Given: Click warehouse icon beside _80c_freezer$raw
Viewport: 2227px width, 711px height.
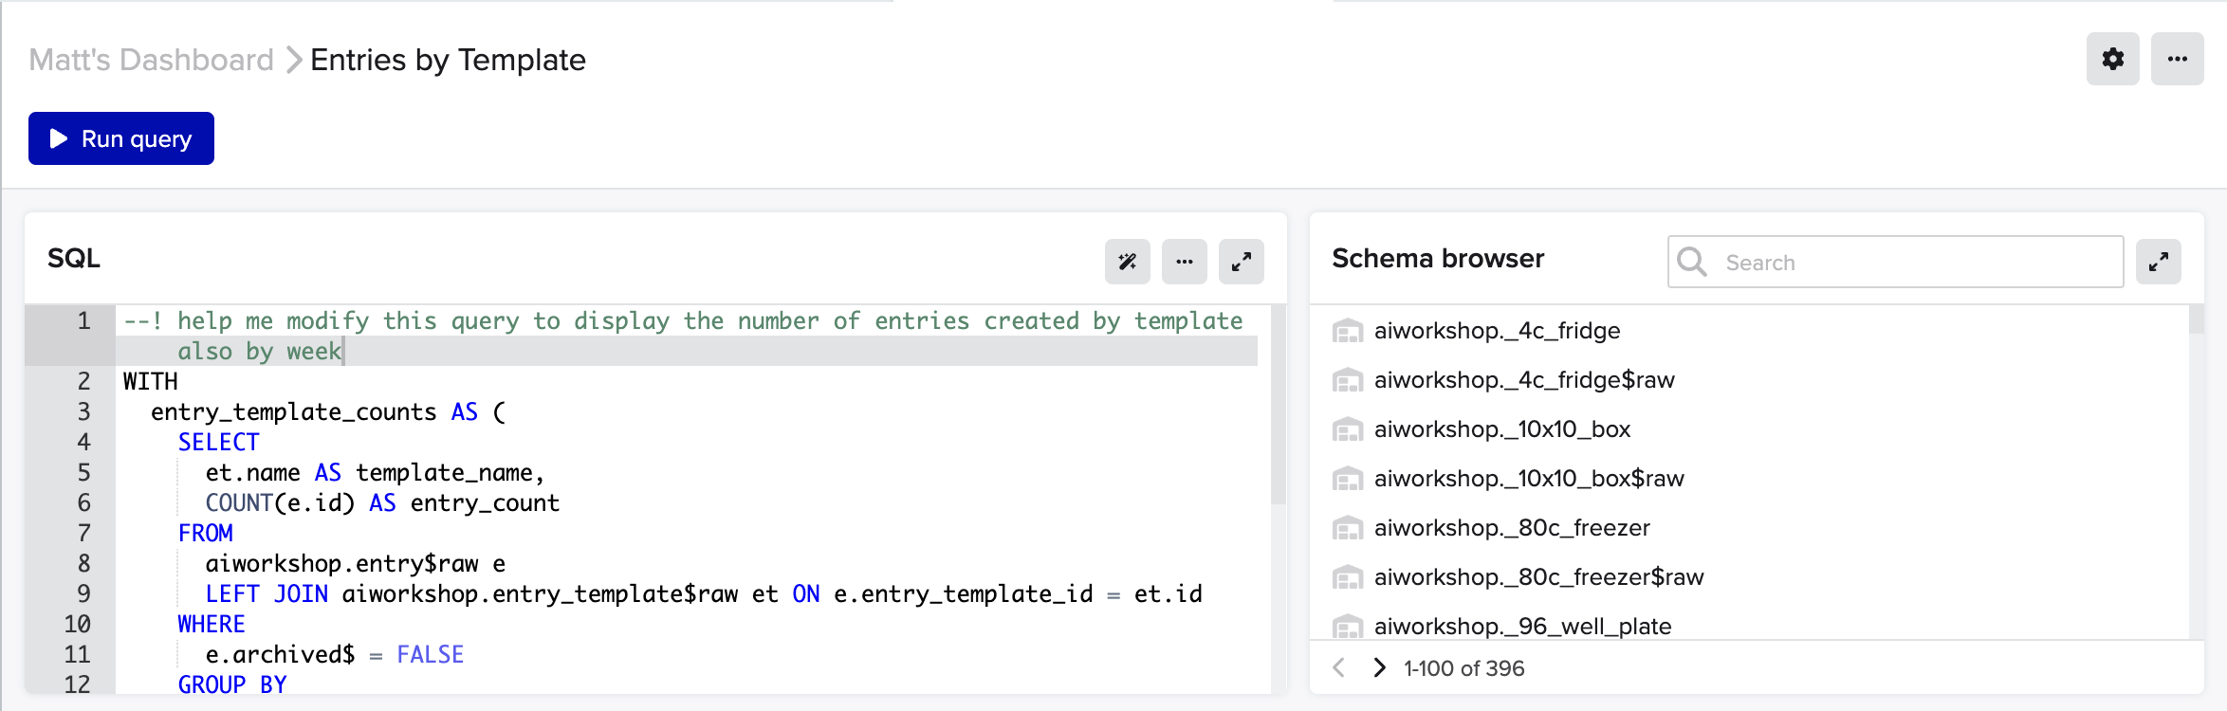Looking at the screenshot, I should point(1347,577).
